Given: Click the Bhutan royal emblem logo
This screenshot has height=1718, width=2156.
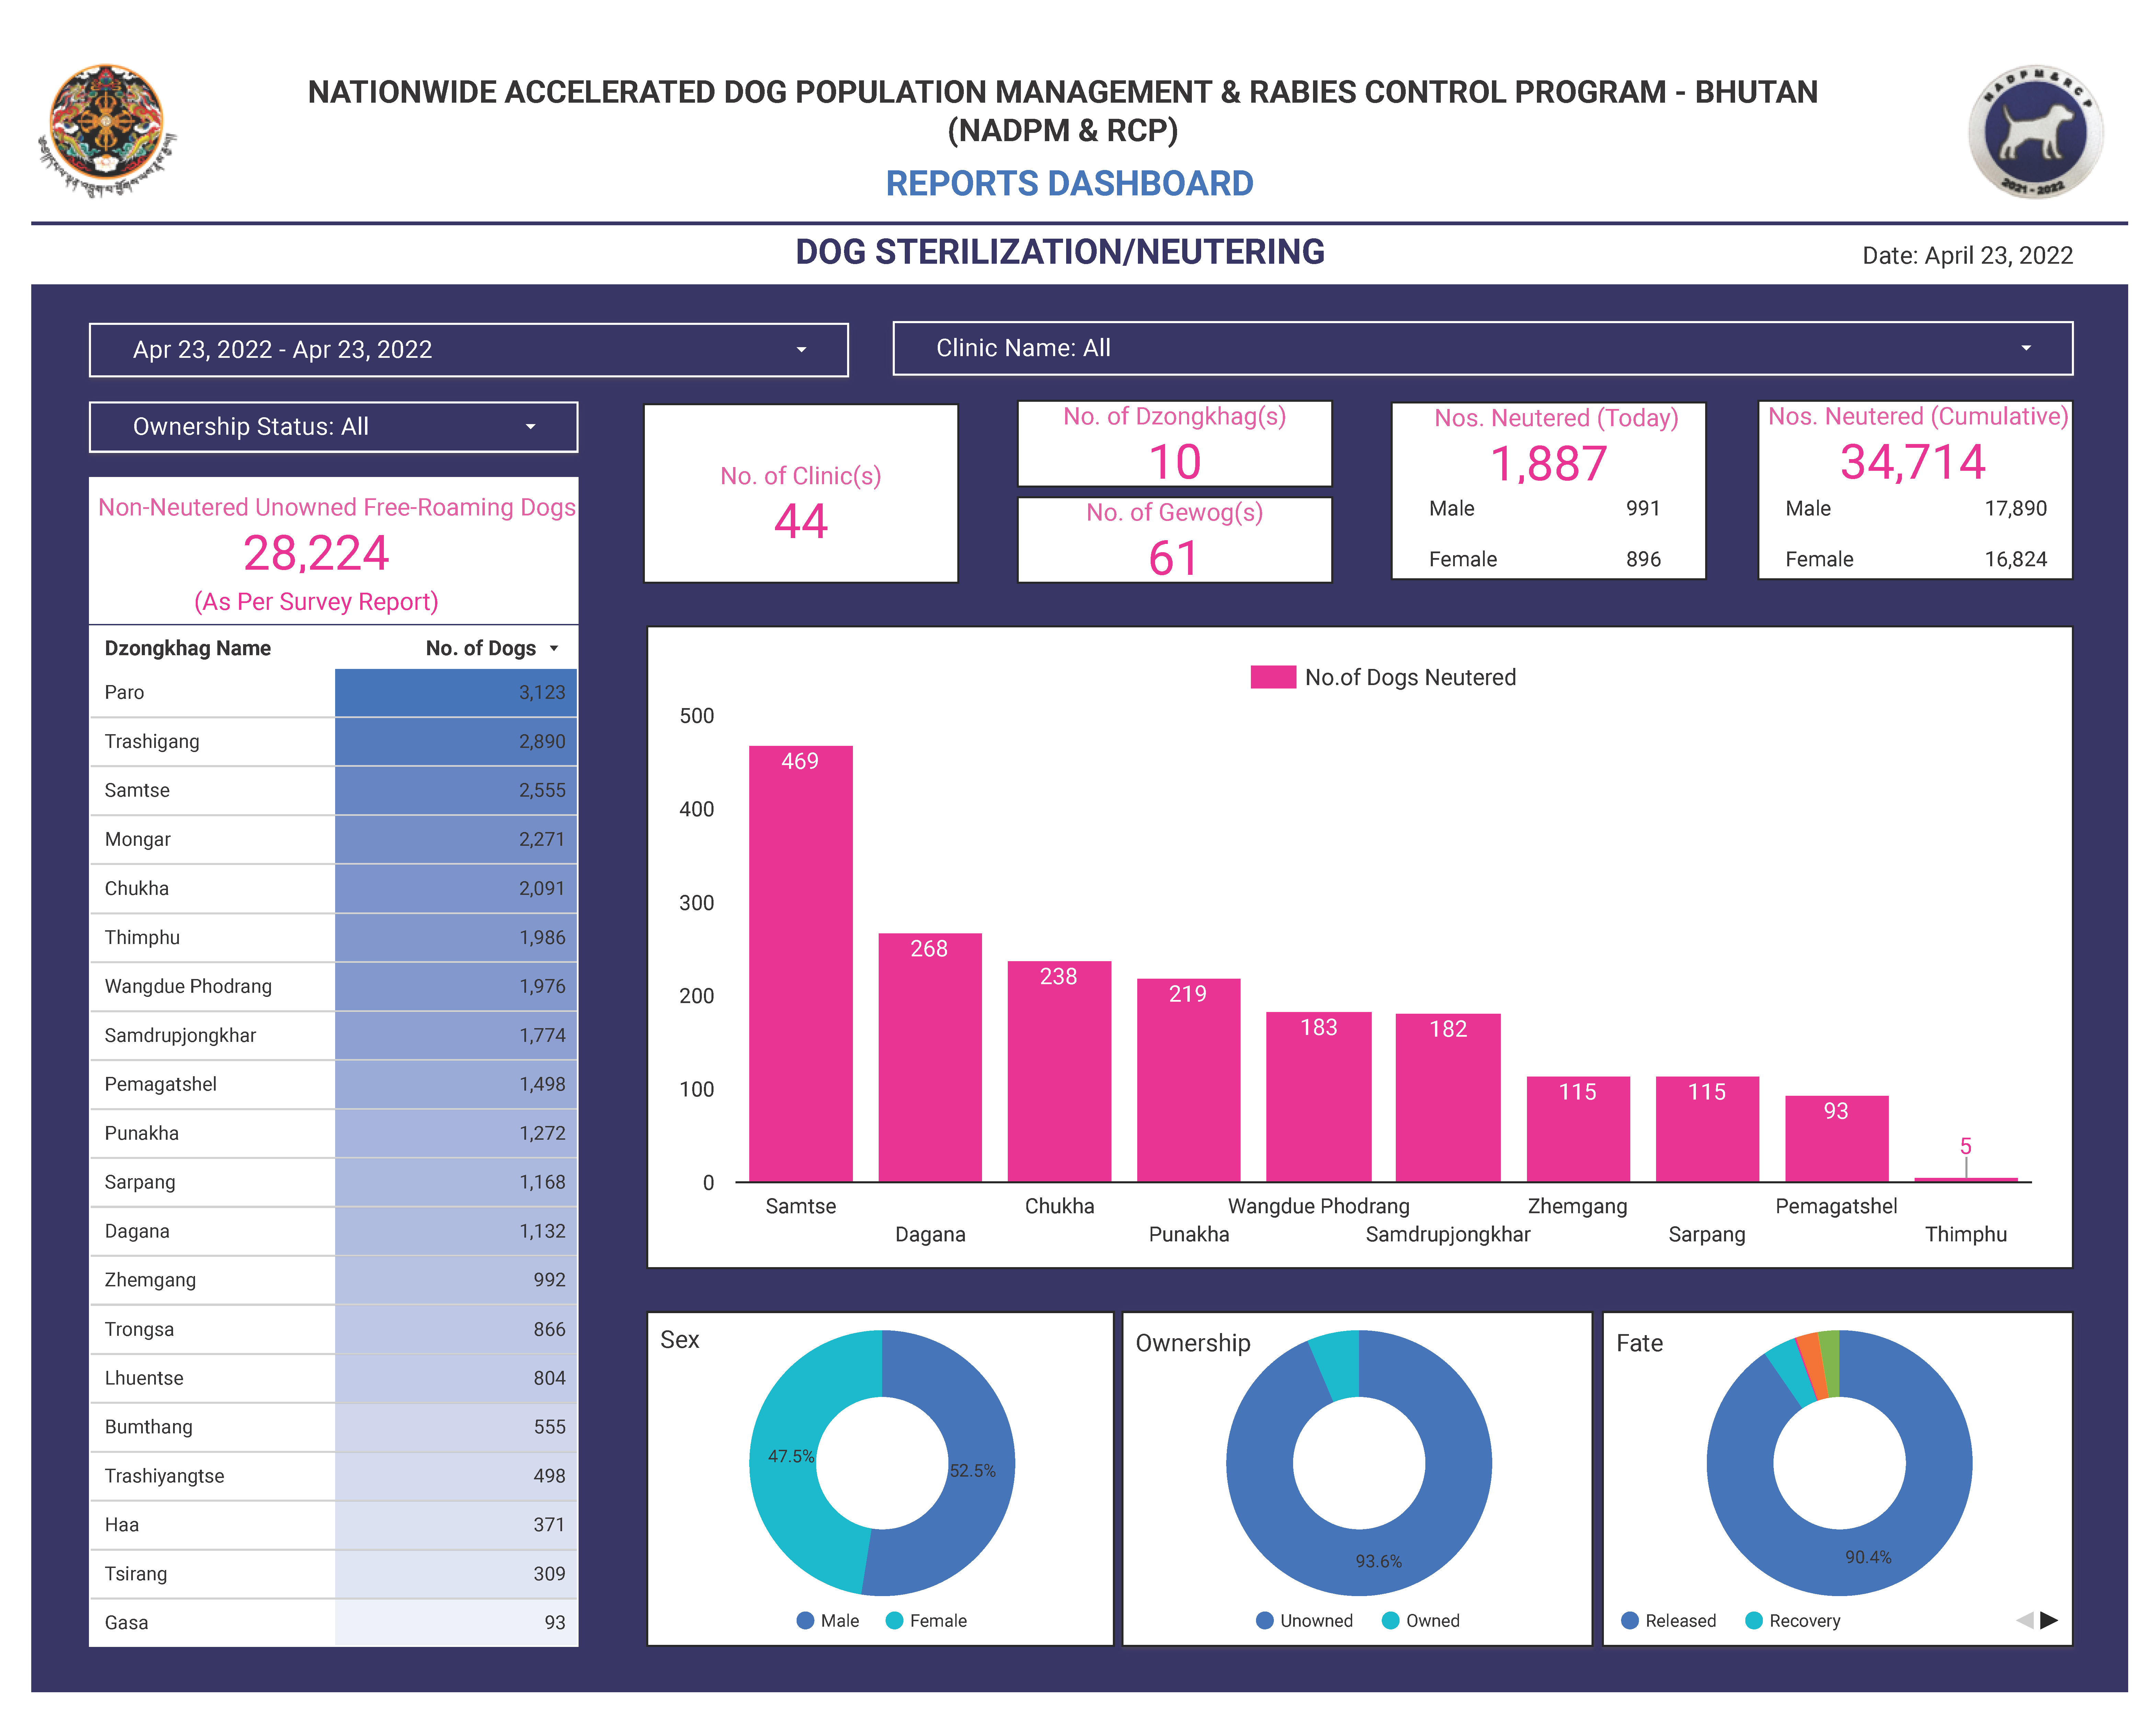Looking at the screenshot, I should coord(107,130).
